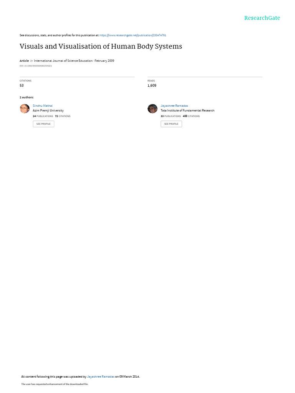Click Sindhu Mathai's 72 citations count
The image size is (295, 393).
[x=63, y=116]
